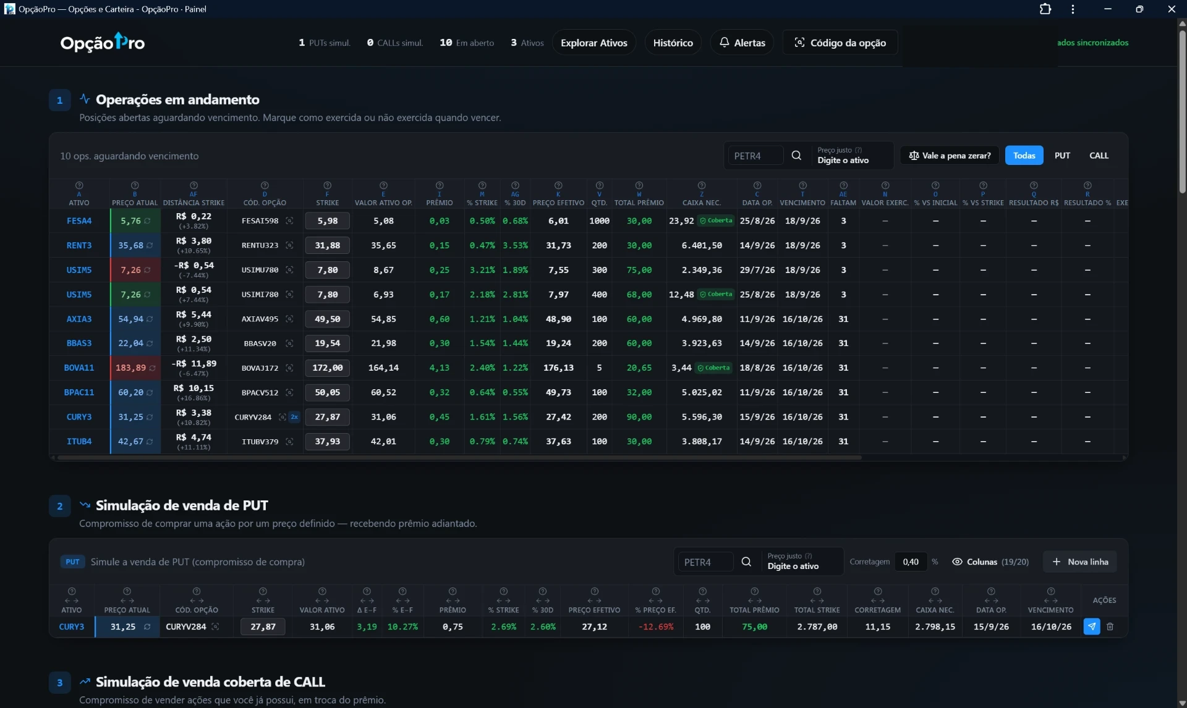Refresh the FESA4 current price
Screen dimensions: 1187x708
[147, 221]
